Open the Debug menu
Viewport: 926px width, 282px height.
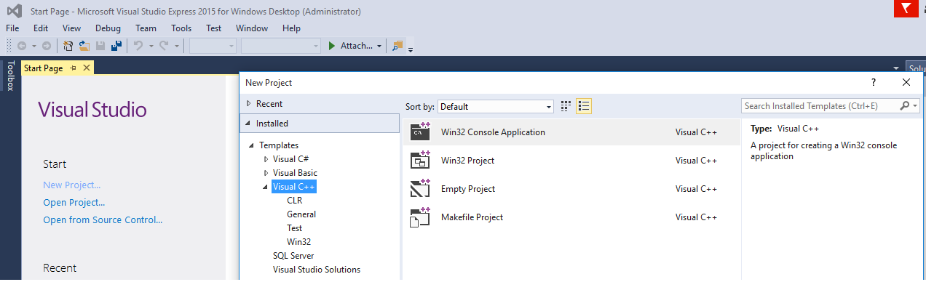108,28
